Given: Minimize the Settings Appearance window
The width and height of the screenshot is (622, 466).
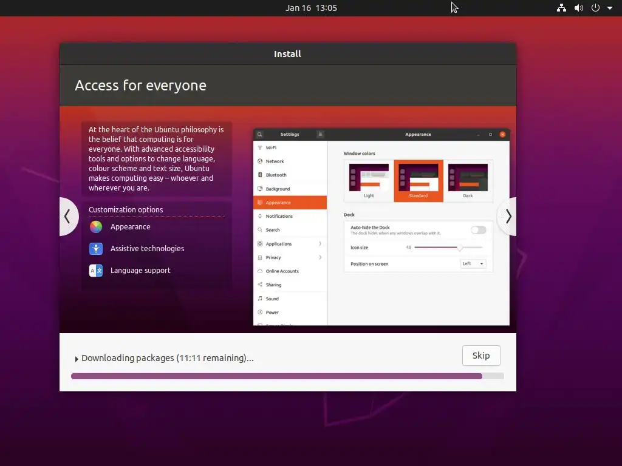Looking at the screenshot, I should click(479, 135).
